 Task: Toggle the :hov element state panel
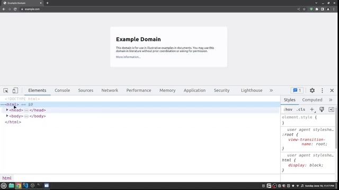(288, 109)
